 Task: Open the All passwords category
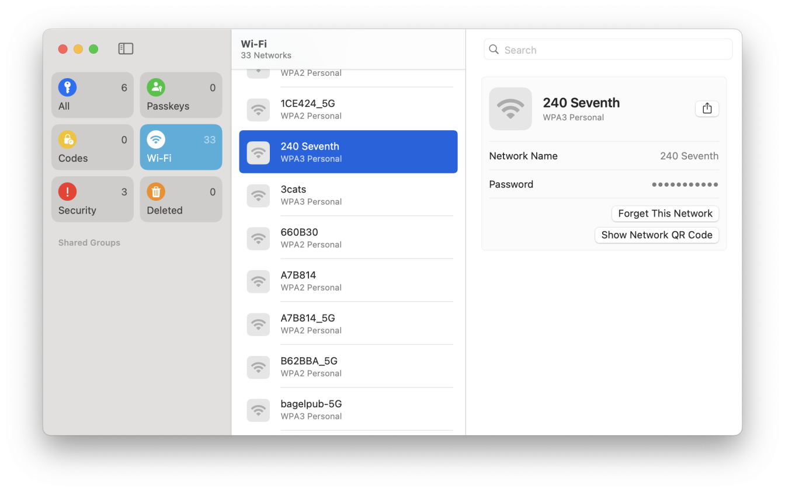coord(92,95)
